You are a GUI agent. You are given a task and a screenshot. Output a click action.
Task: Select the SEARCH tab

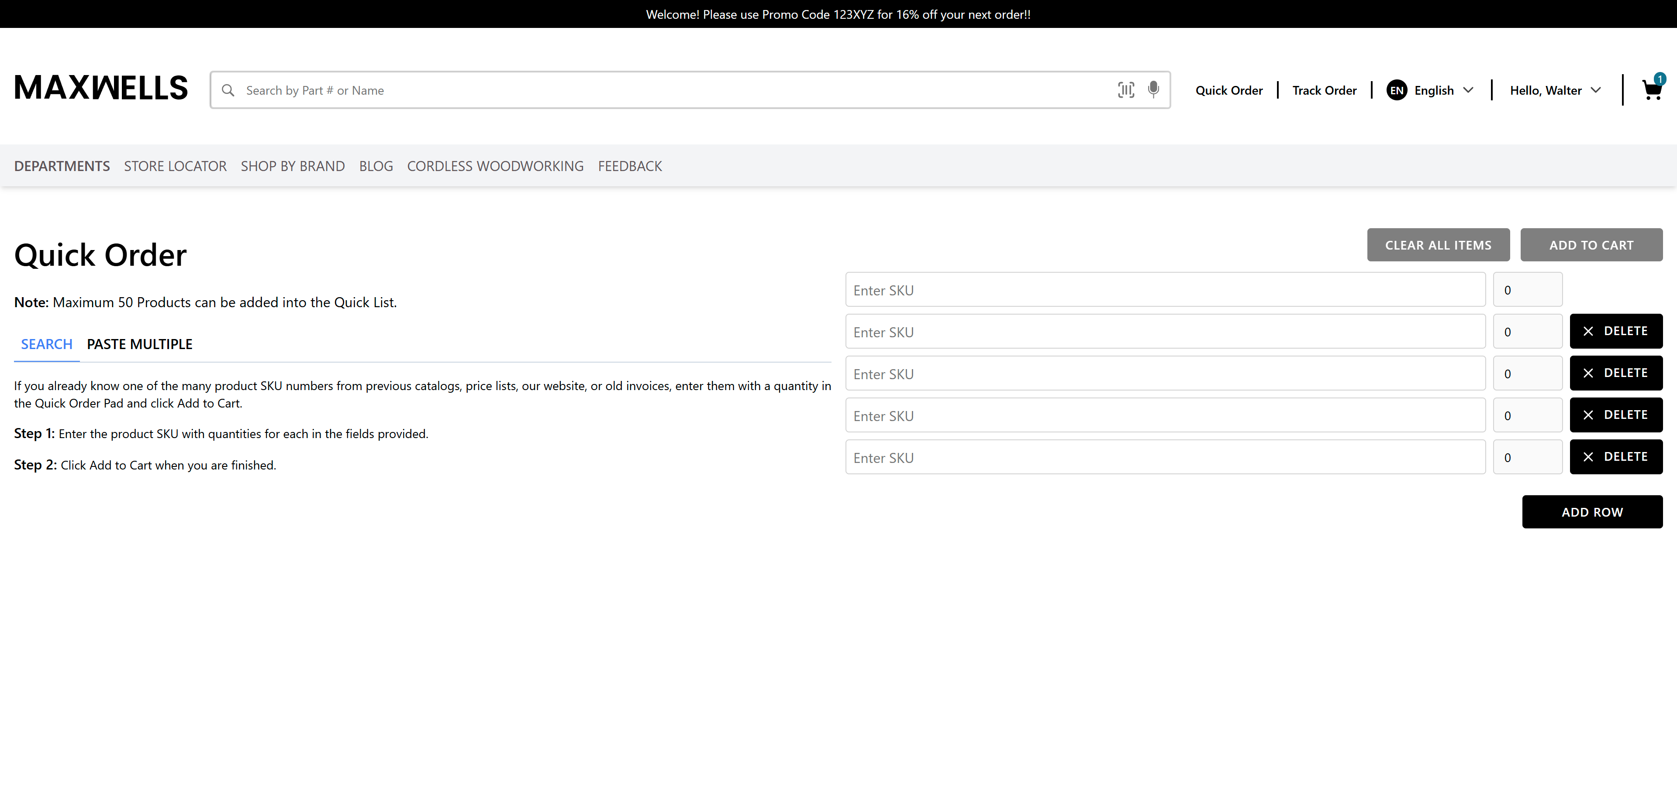(46, 344)
